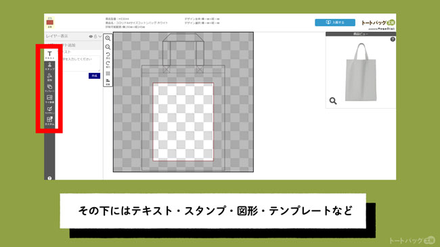The width and height of the screenshot is (440, 247).
Task: Toggle the layer lock icon
Action: tap(95, 36)
